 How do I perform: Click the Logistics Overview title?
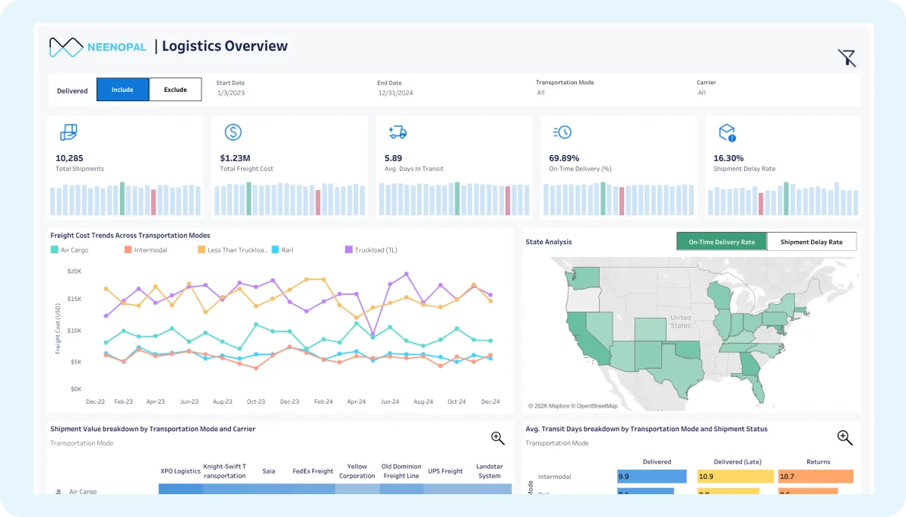(x=225, y=46)
